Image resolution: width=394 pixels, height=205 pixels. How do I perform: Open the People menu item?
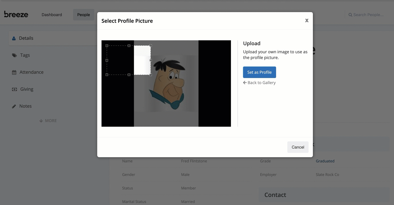[84, 15]
